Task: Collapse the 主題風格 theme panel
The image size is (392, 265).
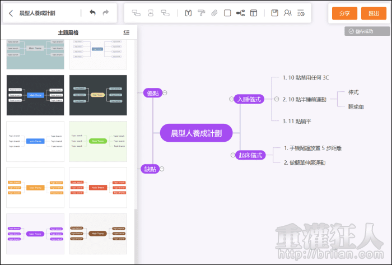Action: coord(127,32)
